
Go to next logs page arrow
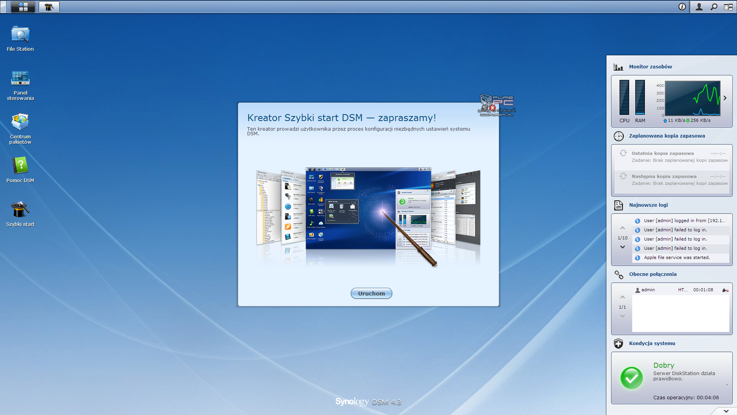click(x=623, y=247)
